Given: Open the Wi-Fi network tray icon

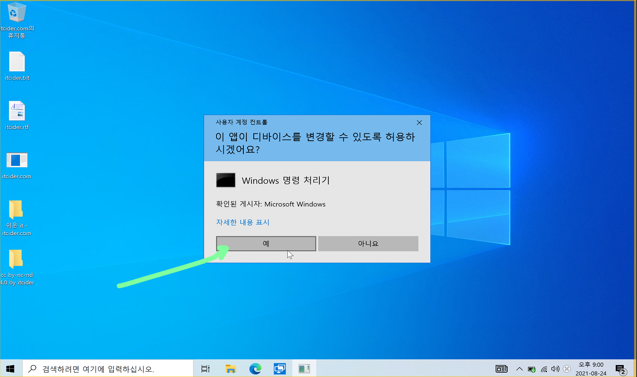Looking at the screenshot, I should (544, 369).
